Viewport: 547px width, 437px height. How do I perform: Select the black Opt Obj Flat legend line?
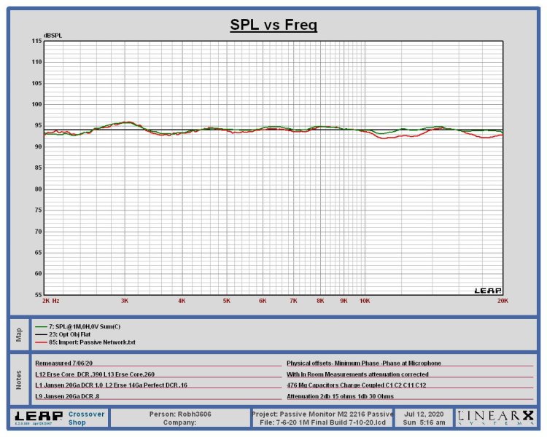[39, 334]
